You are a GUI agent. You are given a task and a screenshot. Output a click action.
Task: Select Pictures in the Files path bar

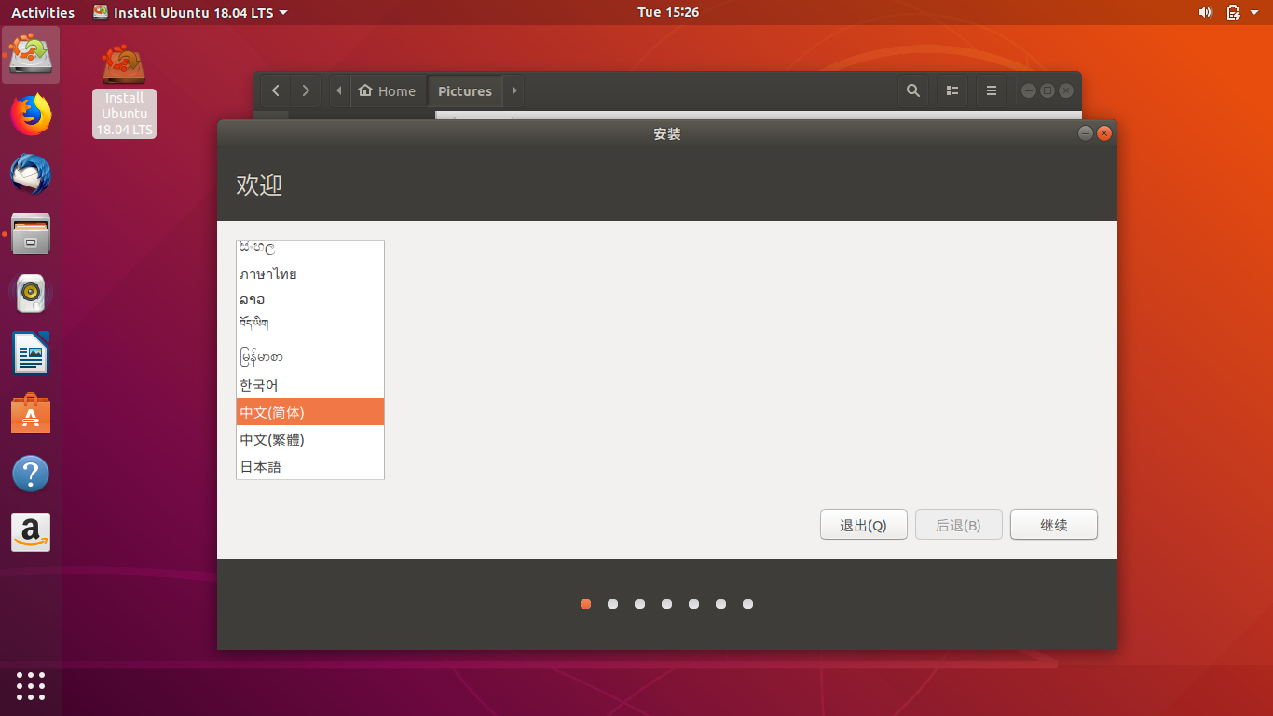coord(465,90)
